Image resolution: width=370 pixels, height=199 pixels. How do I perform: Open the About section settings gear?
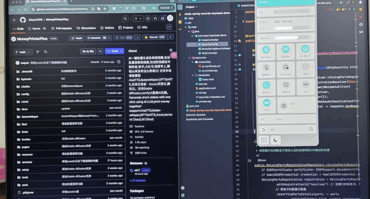(171, 50)
